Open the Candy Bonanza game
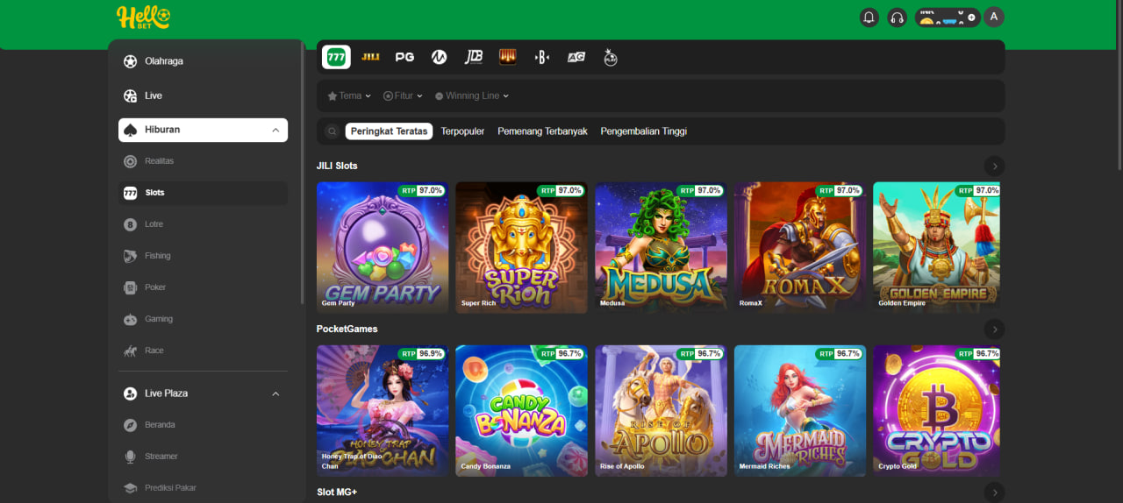 coord(521,410)
